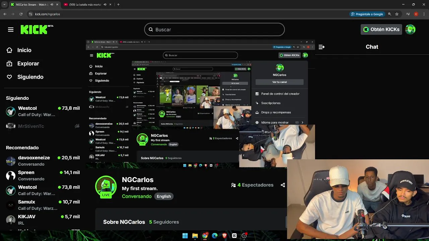Click the English language tag
429x241 pixels.
pyautogui.click(x=164, y=196)
